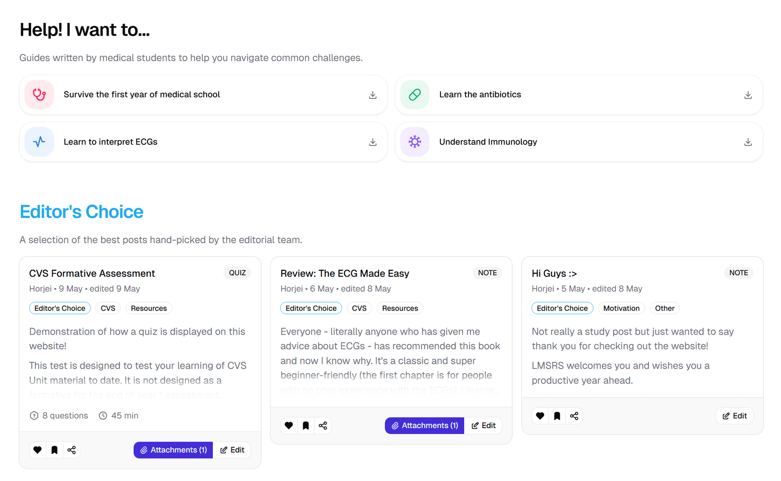Open 'Survive the first year of medical school' guide
This screenshot has height=481, width=781.
[203, 95]
